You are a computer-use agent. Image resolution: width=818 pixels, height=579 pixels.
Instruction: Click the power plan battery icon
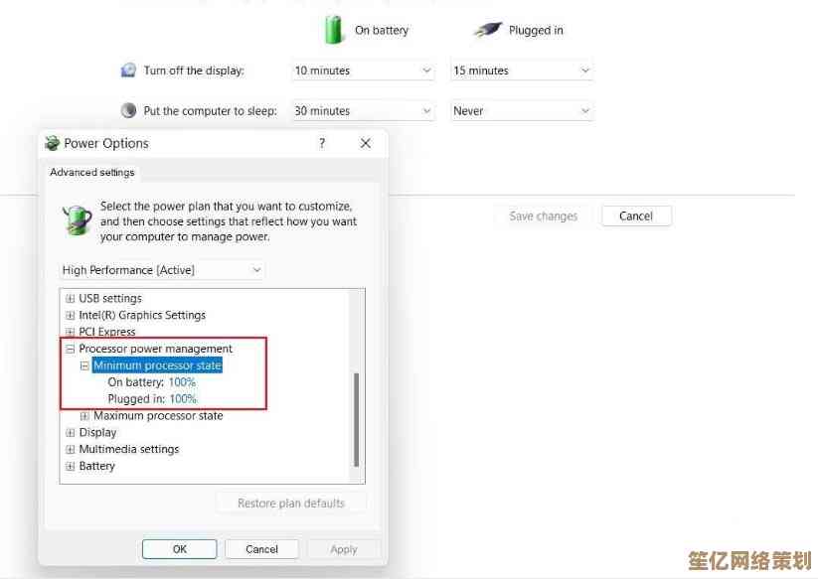point(77,218)
